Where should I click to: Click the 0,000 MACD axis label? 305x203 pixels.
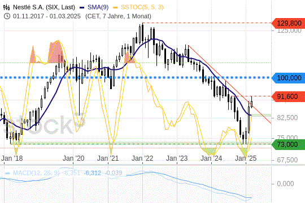285,184
